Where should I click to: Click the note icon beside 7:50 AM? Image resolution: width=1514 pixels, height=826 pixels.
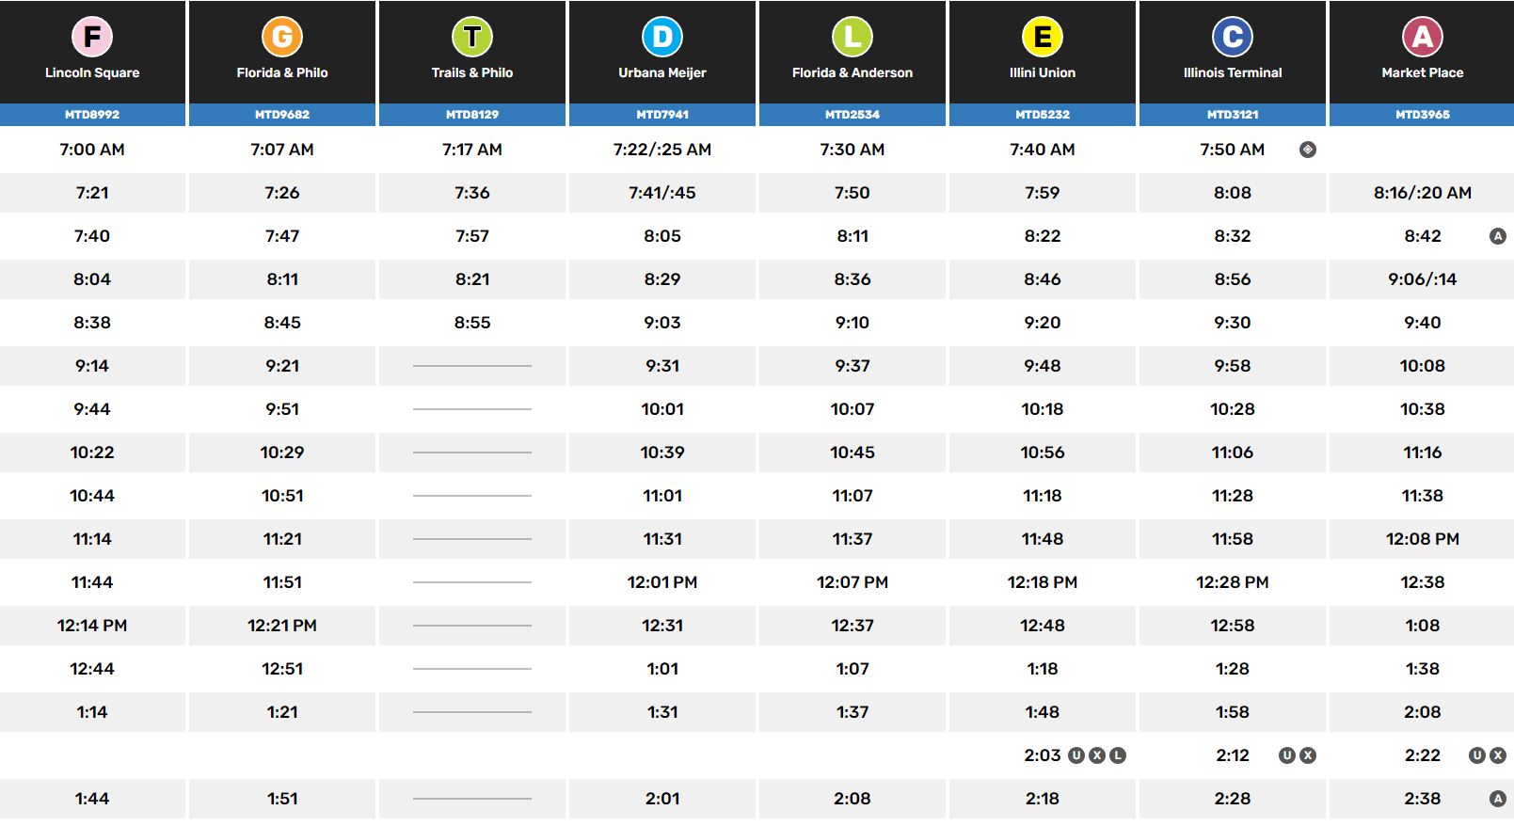click(x=1308, y=150)
